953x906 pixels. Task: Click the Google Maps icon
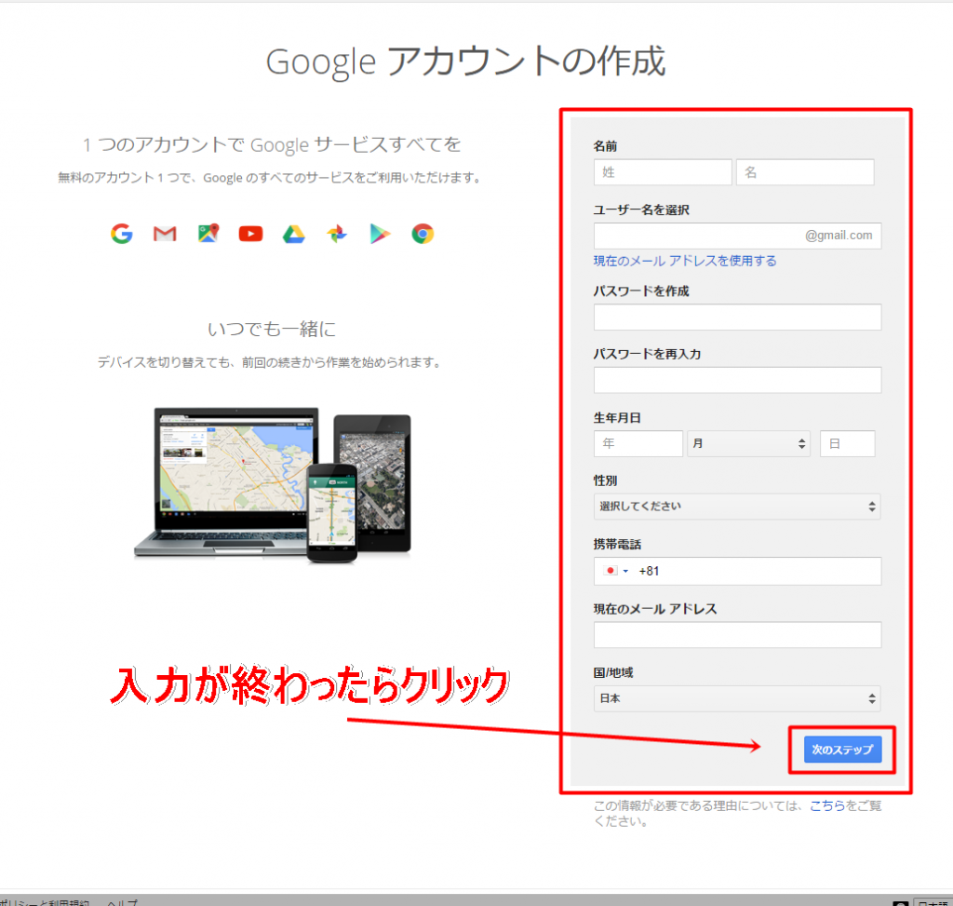(x=208, y=234)
